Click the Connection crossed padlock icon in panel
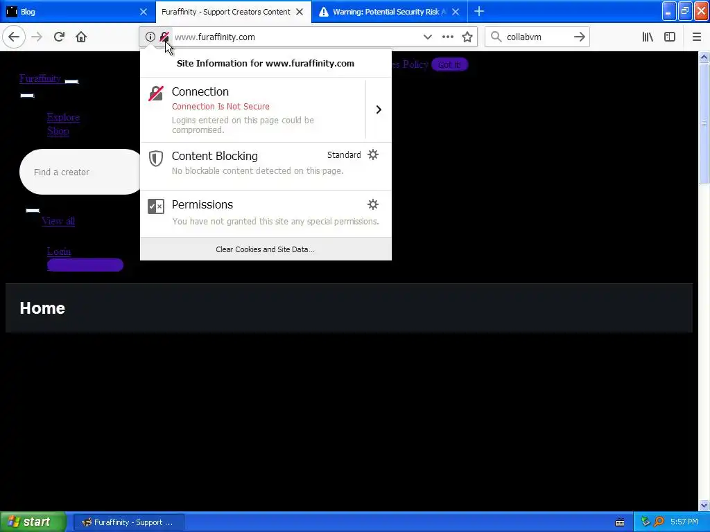The image size is (710, 532). pyautogui.click(x=156, y=94)
